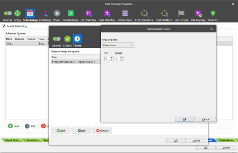Add a scheduler queue in main window
This screenshot has width=238, height=153.
click(13, 126)
